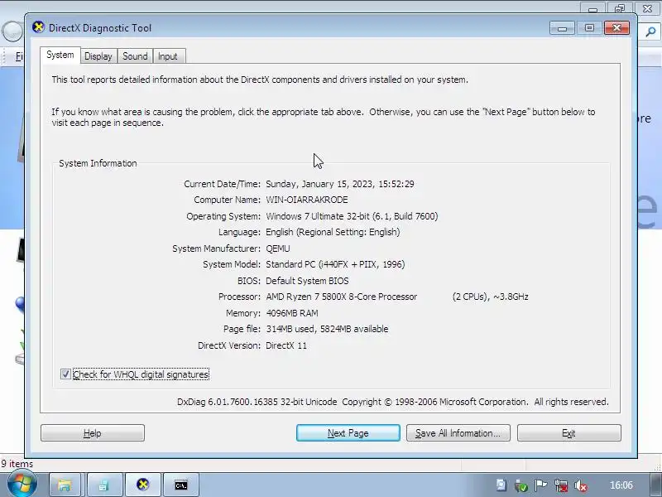Image resolution: width=662 pixels, height=497 pixels.
Task: Select the System tab
Action: pos(60,55)
